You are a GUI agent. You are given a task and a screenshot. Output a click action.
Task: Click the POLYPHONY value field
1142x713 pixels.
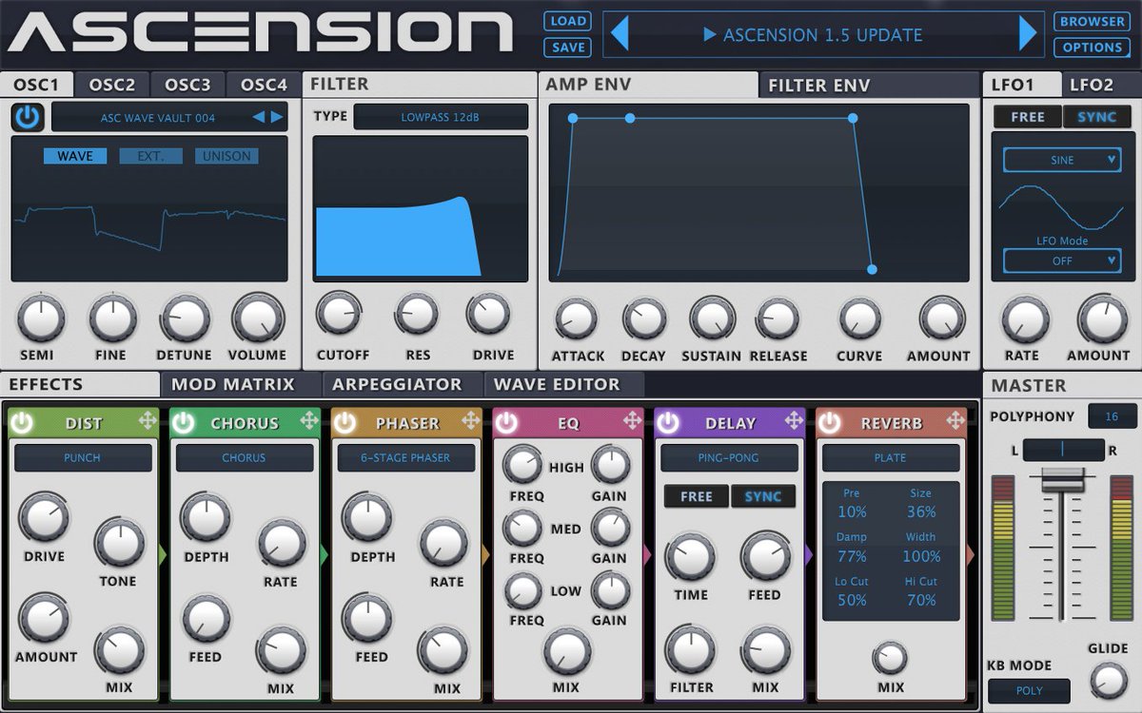[1112, 415]
